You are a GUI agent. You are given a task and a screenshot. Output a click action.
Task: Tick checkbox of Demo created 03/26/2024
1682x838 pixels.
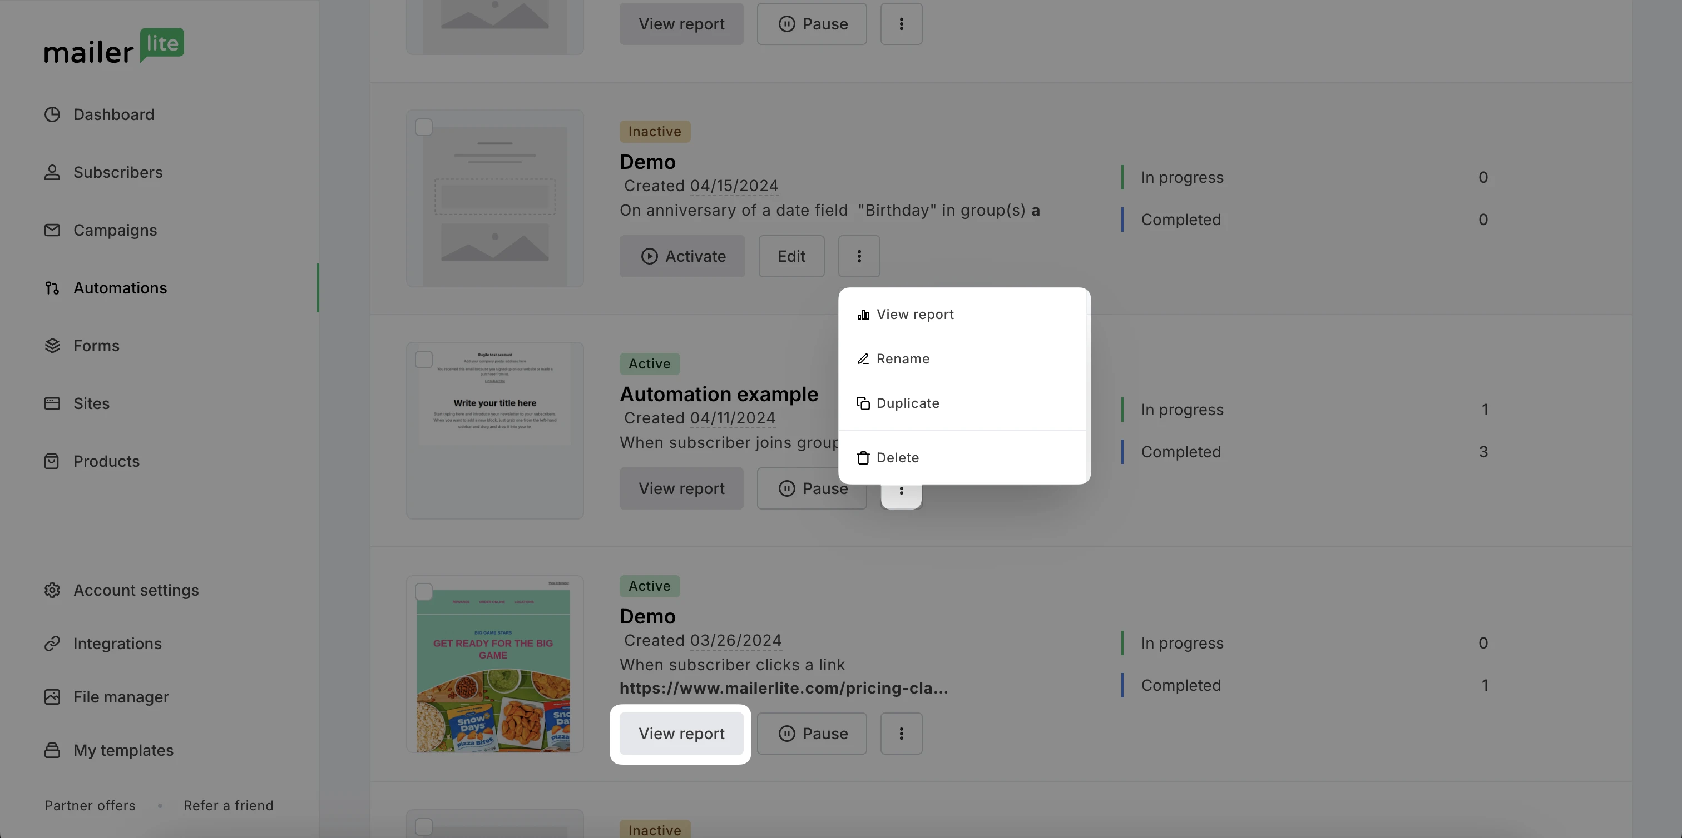(x=424, y=591)
